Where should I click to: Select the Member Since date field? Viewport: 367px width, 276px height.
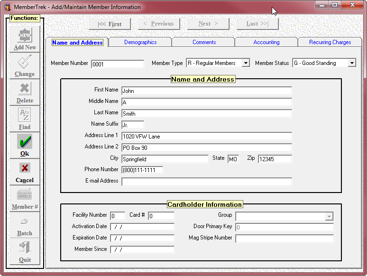point(142,249)
